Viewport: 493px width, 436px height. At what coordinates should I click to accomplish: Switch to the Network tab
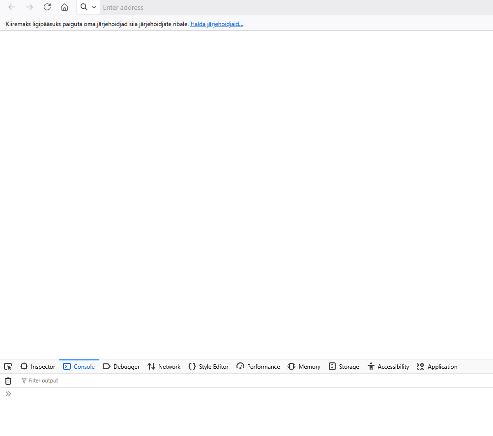[164, 367]
